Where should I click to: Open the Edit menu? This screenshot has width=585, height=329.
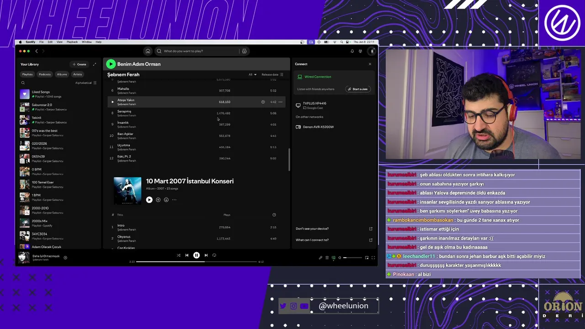(50, 42)
